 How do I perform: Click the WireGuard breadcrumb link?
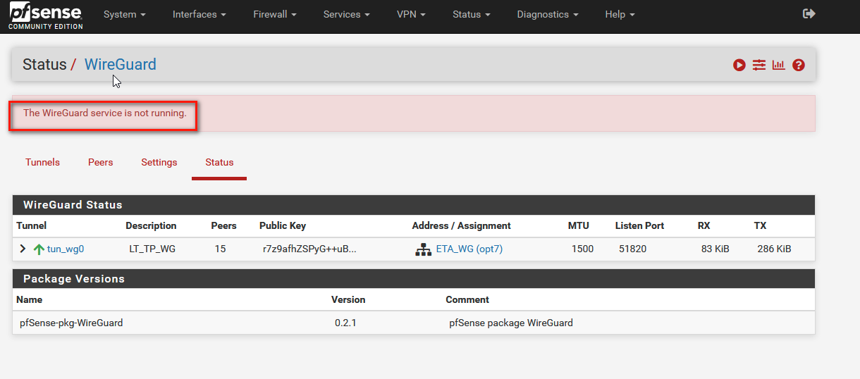pyautogui.click(x=120, y=65)
